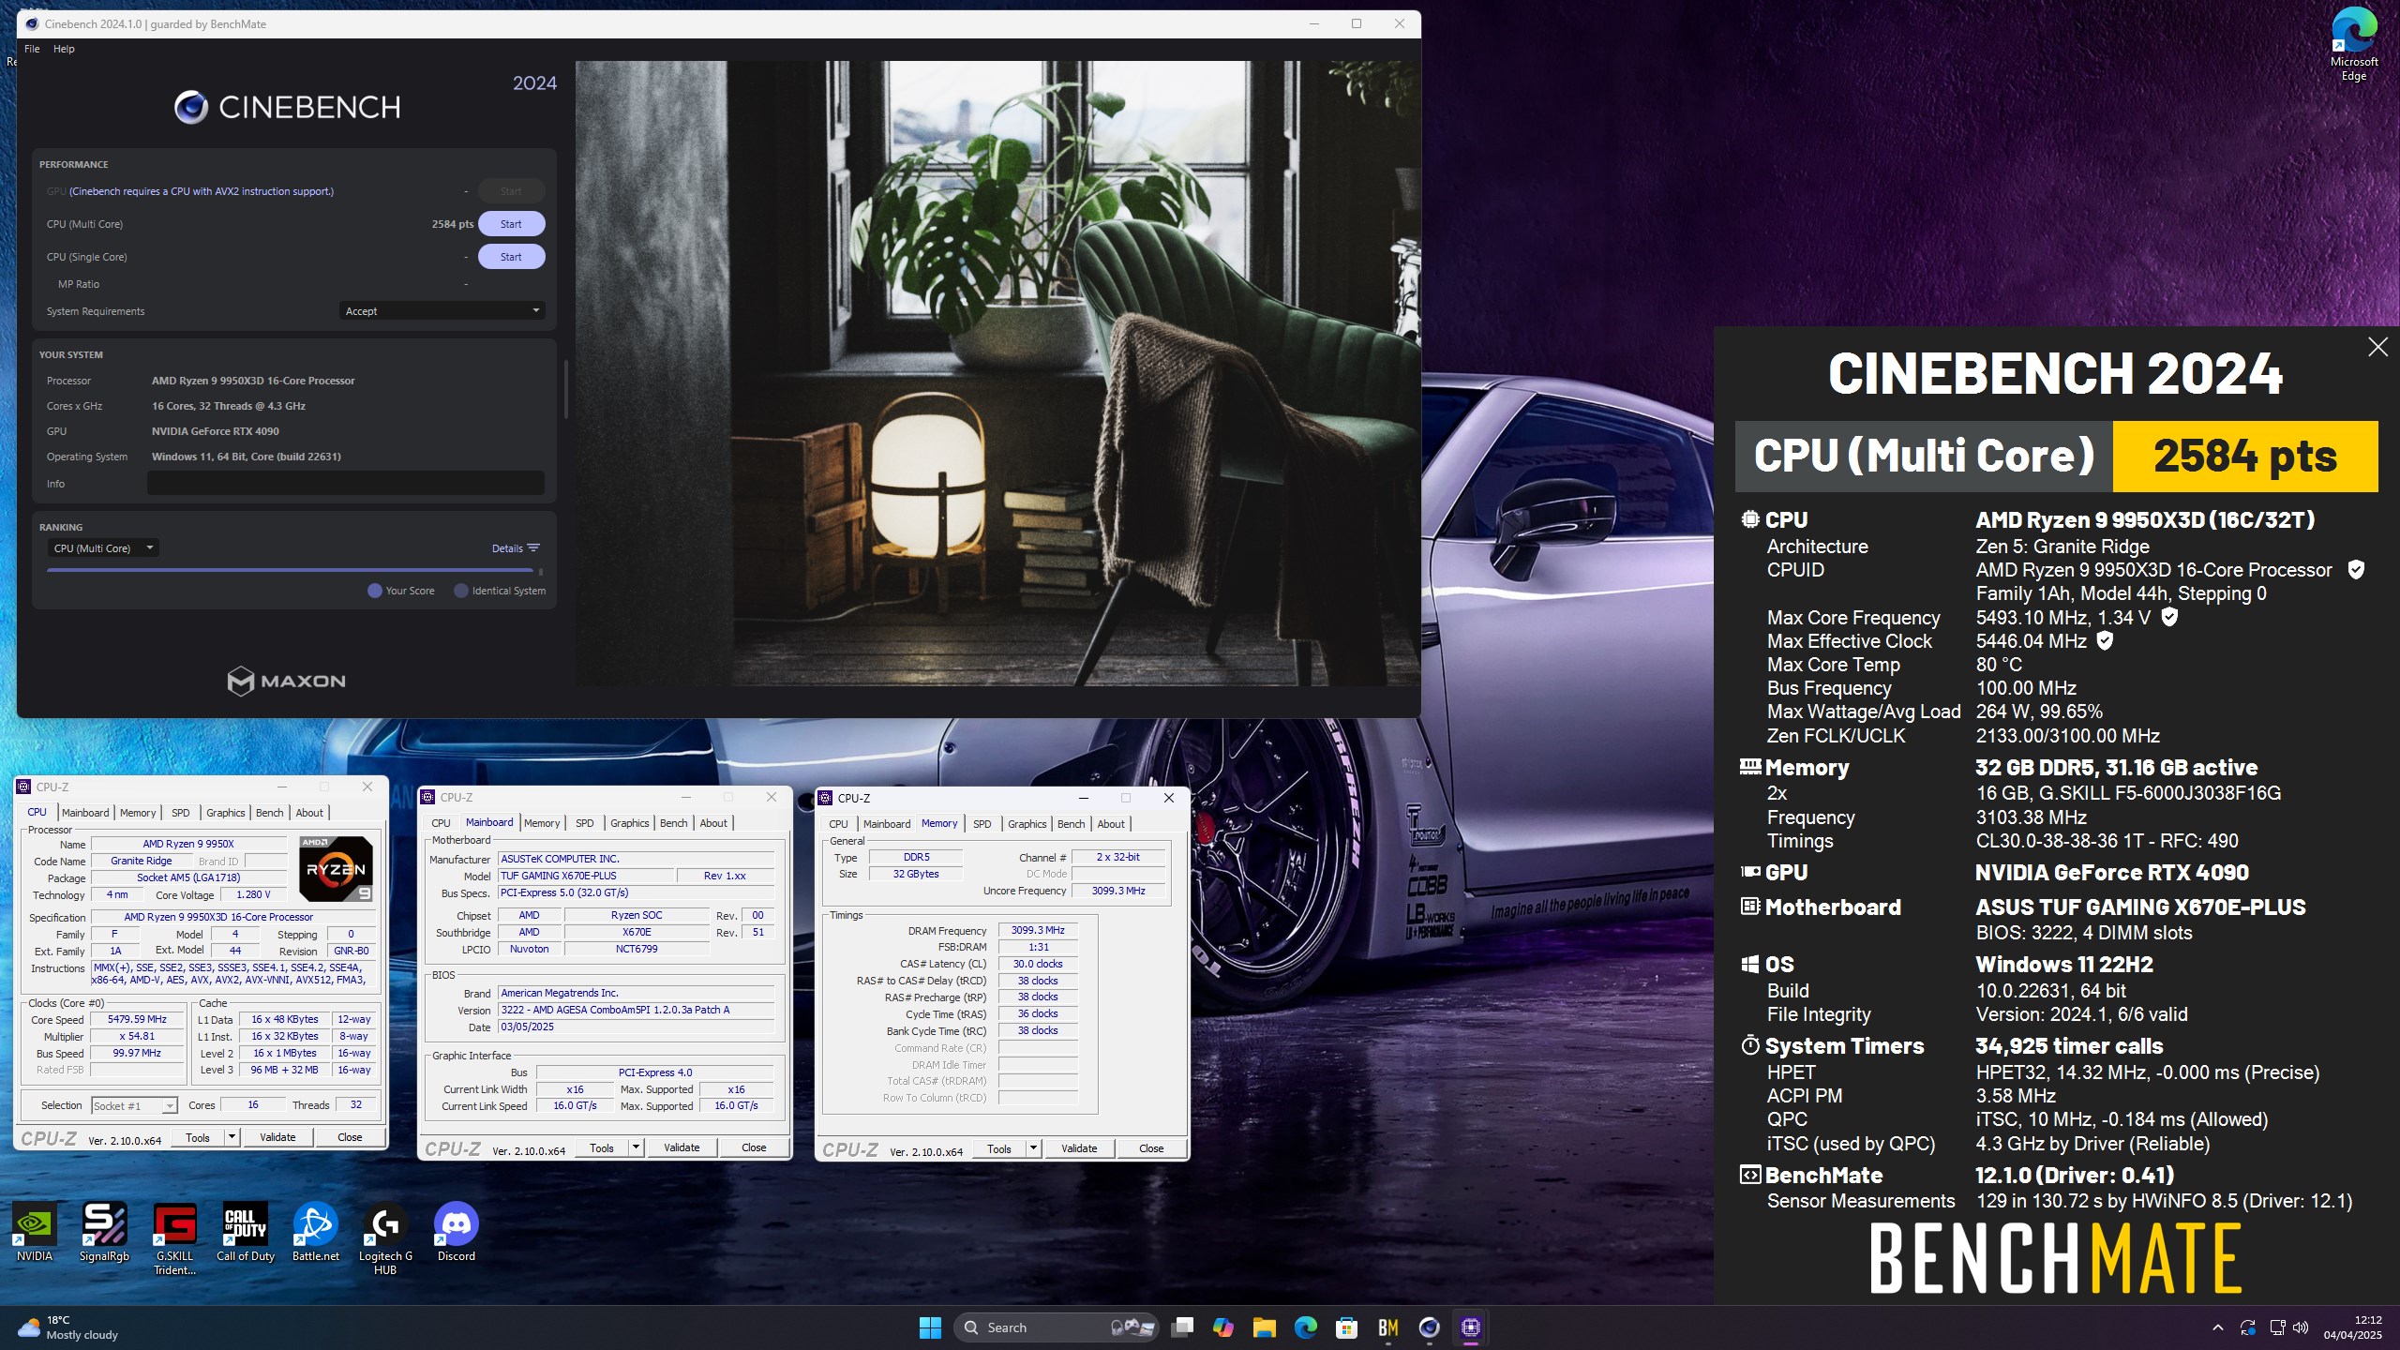Start the CPU (Single Core) benchmark
The width and height of the screenshot is (2400, 1350).
coord(511,257)
